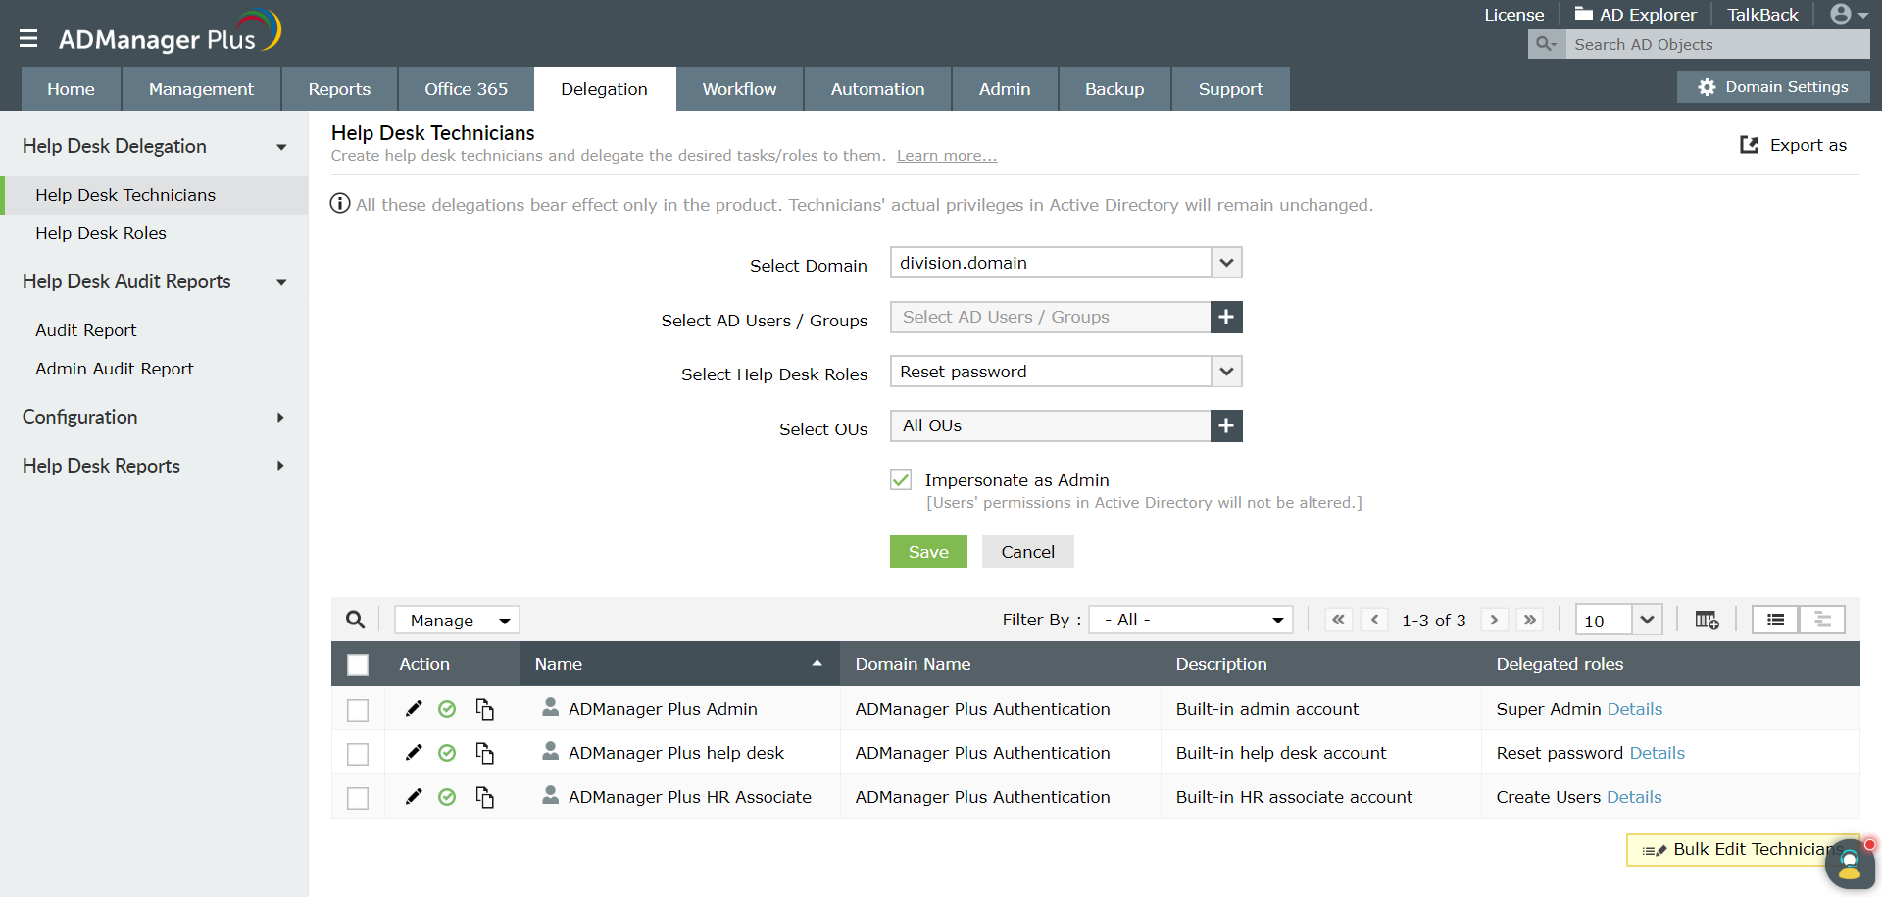Viewport: 1882px width, 897px height.
Task: Select the ADManager Plus Admin row checkbox
Action: coord(358,710)
